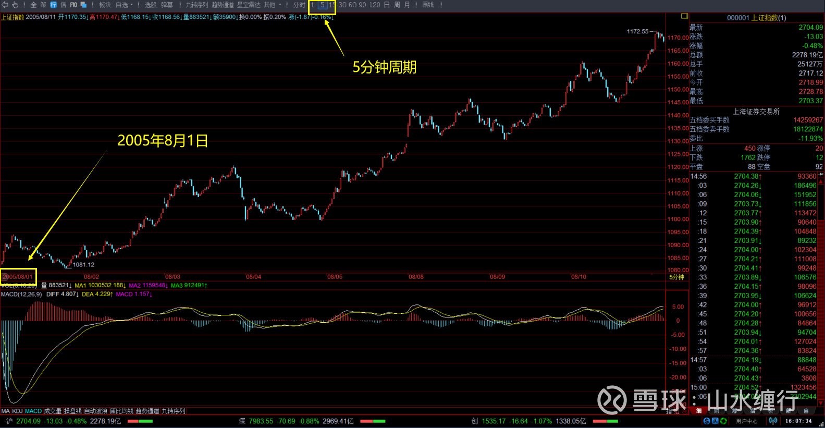This screenshot has height=428, width=825.
Task: Click the blue multi-window icon
Action: [83, 5]
